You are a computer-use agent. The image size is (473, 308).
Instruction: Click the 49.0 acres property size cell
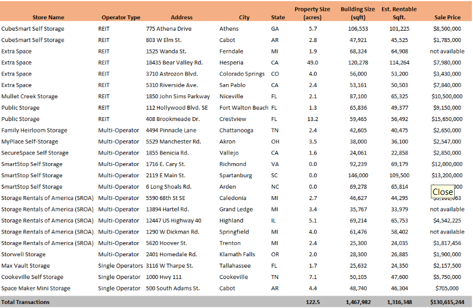click(x=312, y=63)
